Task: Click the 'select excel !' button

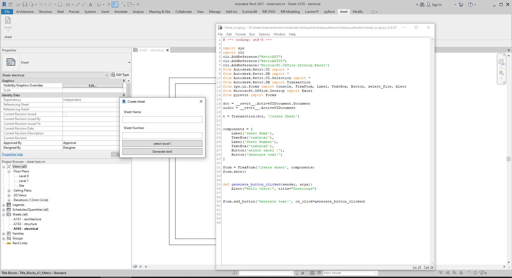Action: (162, 144)
